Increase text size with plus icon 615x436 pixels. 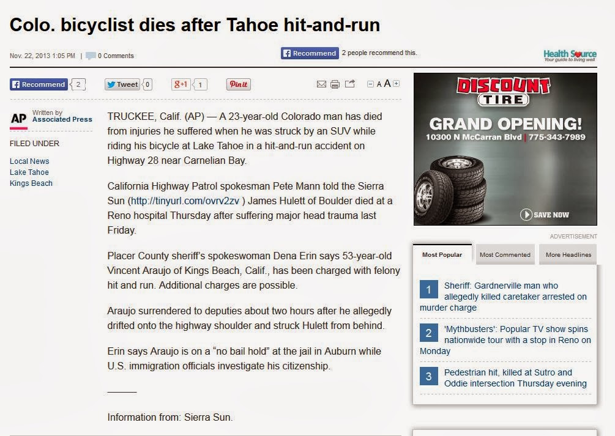pos(396,84)
